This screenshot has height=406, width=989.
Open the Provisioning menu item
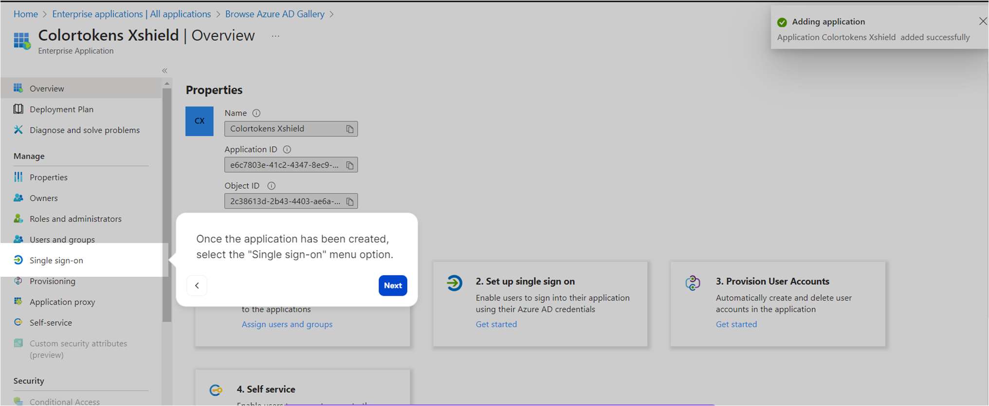52,282
